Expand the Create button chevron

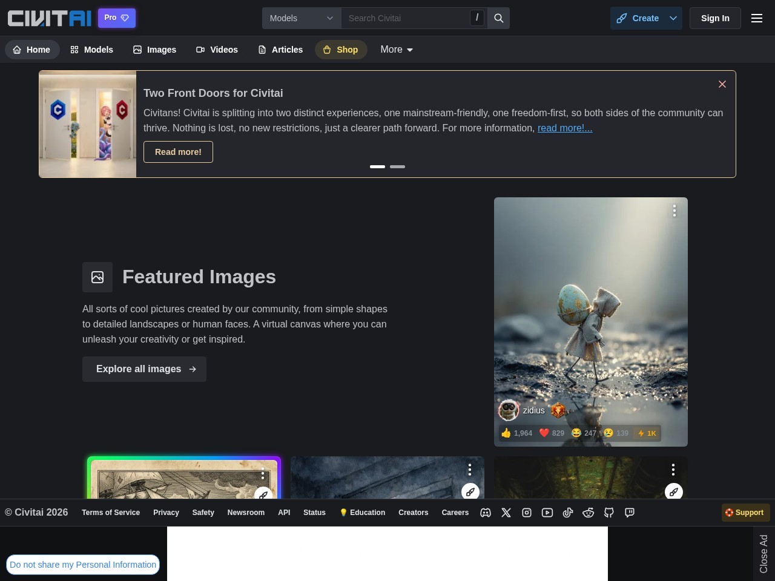(x=673, y=18)
